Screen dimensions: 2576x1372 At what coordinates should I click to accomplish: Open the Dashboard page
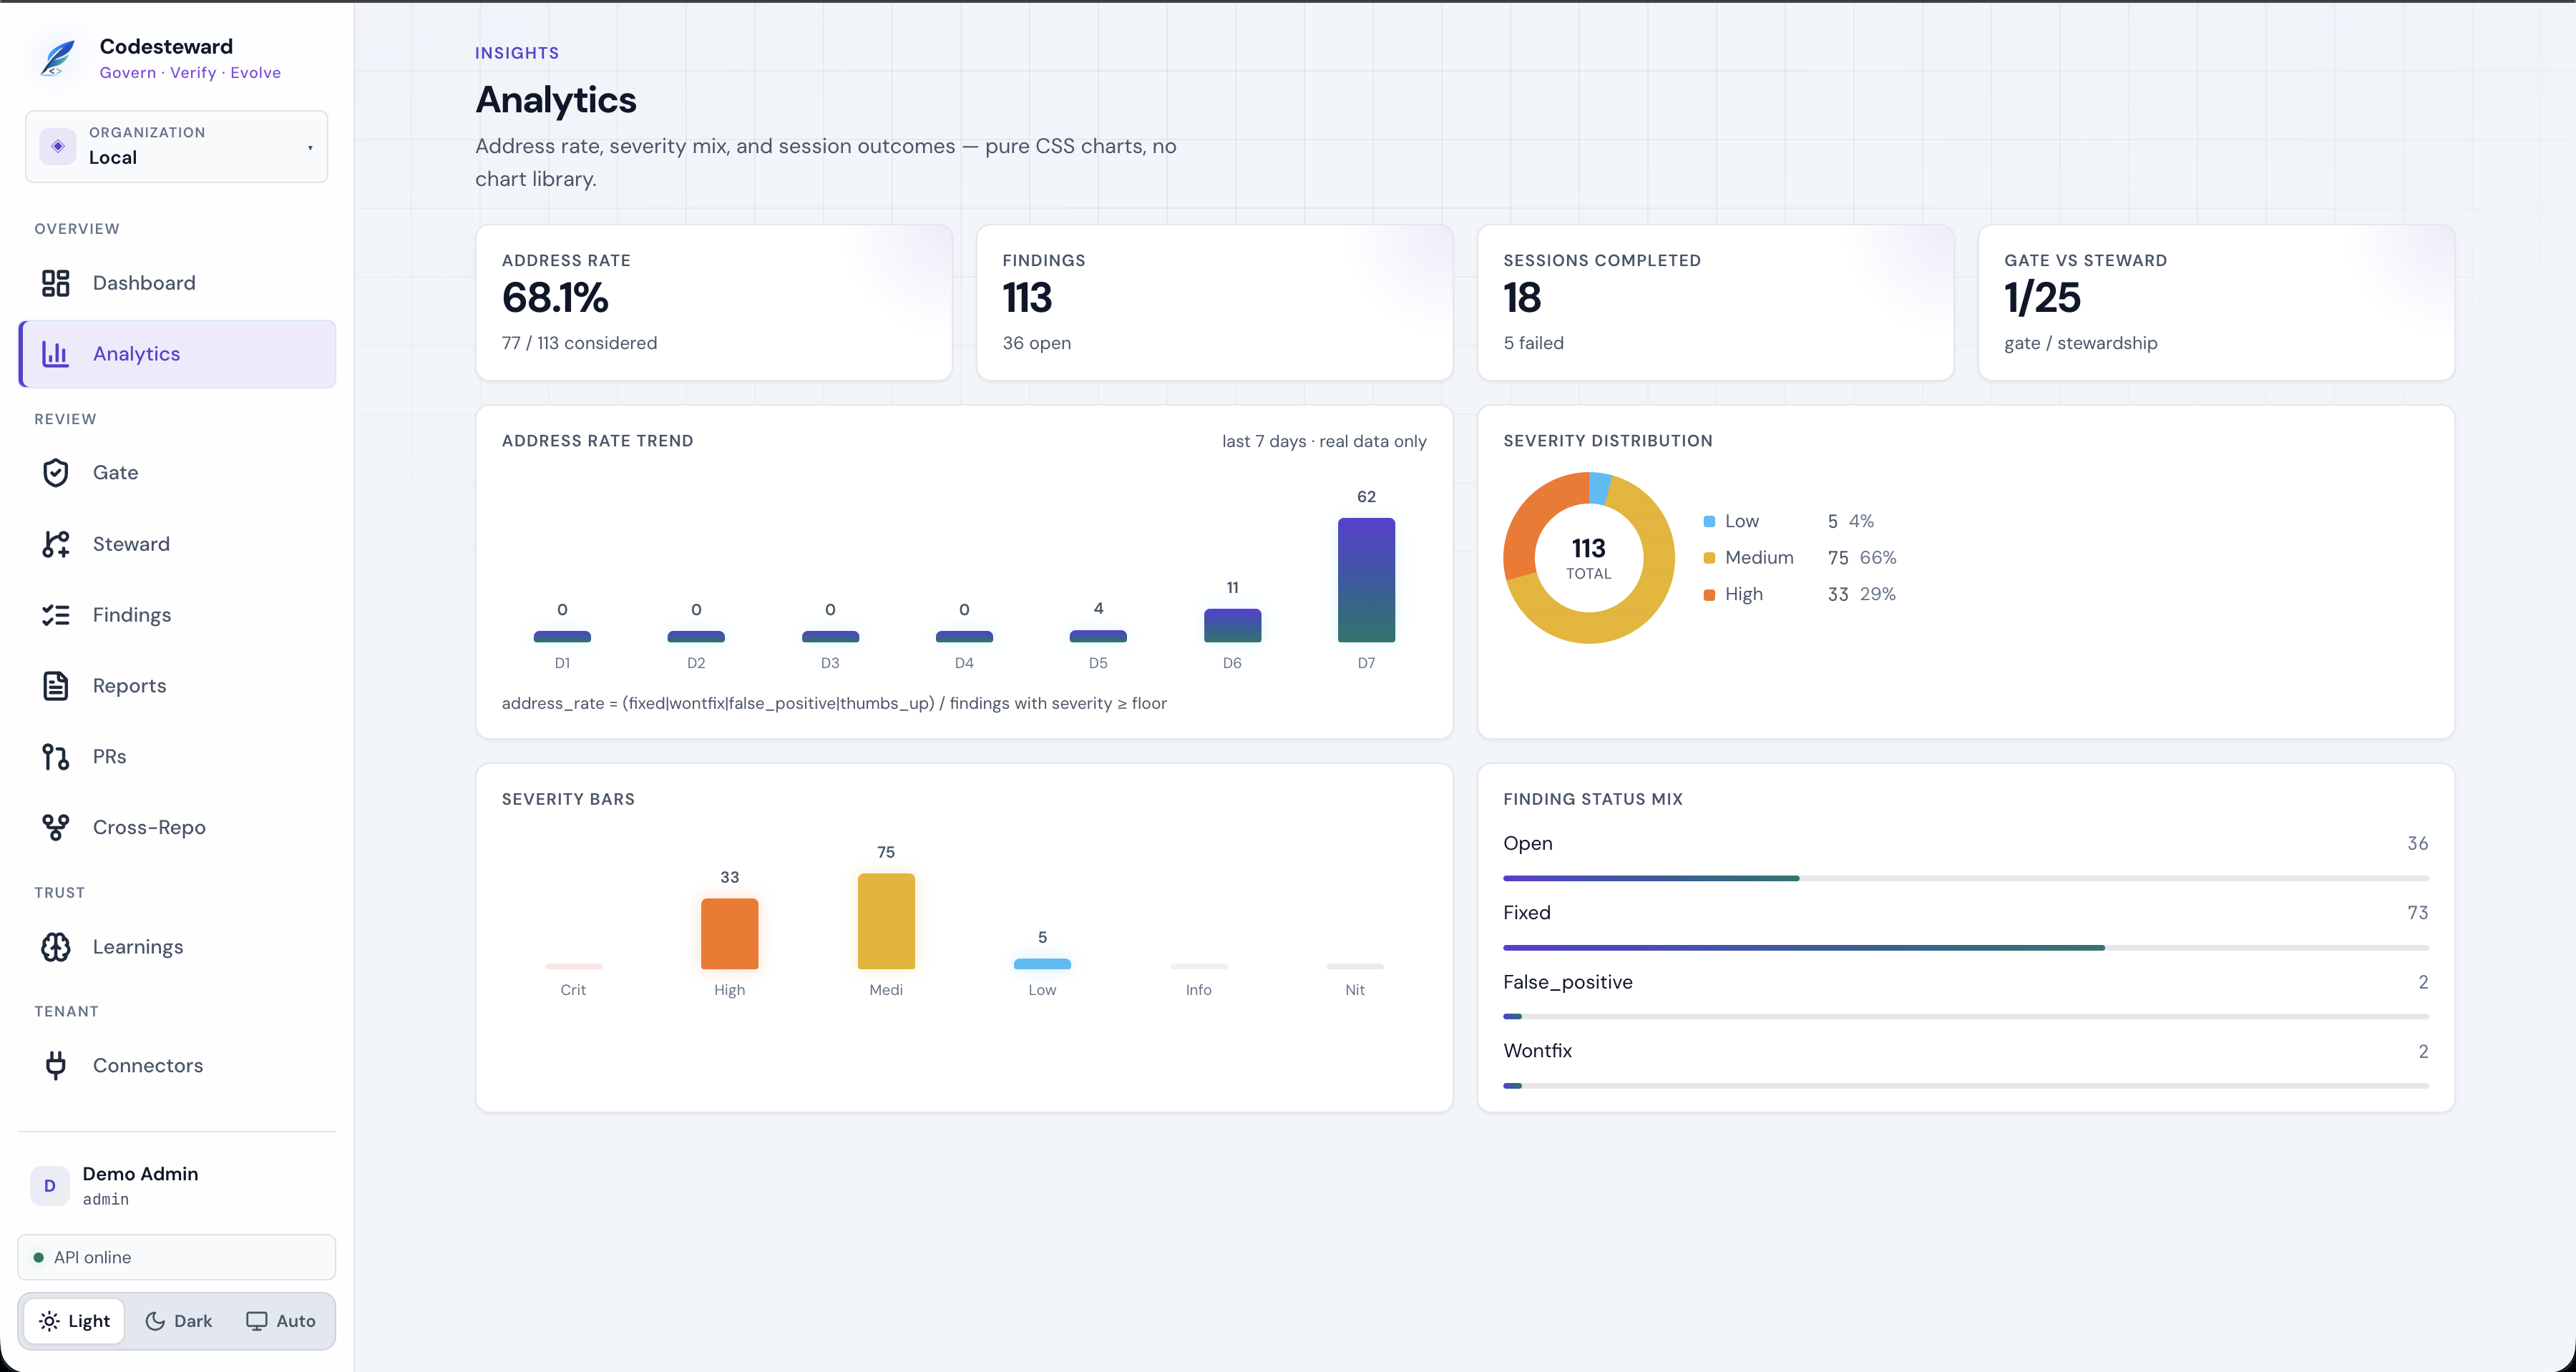click(177, 283)
